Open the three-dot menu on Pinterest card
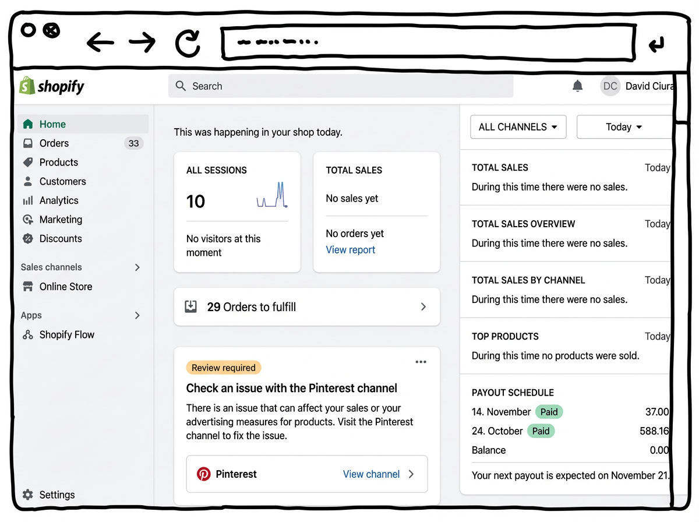The image size is (699, 522). (421, 362)
